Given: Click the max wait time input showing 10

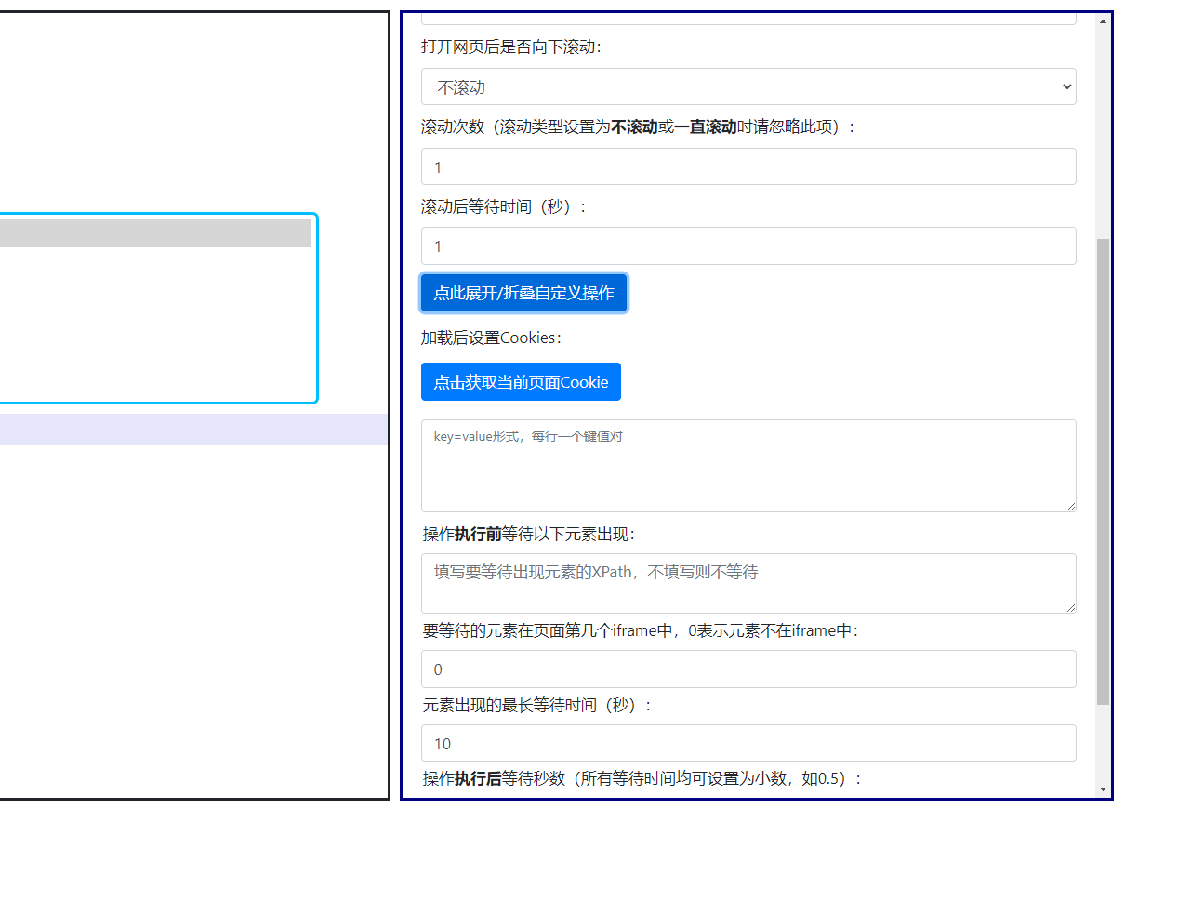Looking at the screenshot, I should click(748, 743).
